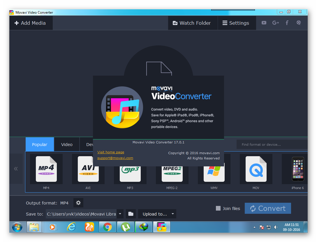Open output format settings gear
The width and height of the screenshot is (317, 242).
click(x=78, y=203)
